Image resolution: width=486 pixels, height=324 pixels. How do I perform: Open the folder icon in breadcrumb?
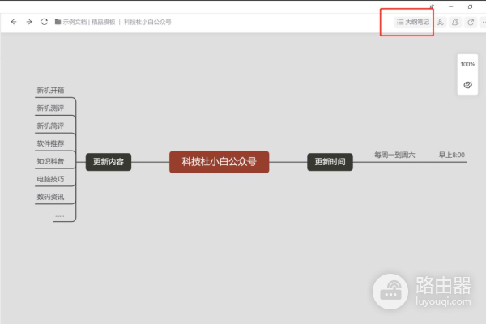(x=58, y=22)
